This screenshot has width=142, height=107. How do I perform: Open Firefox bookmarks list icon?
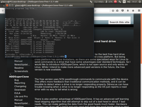point(117,11)
